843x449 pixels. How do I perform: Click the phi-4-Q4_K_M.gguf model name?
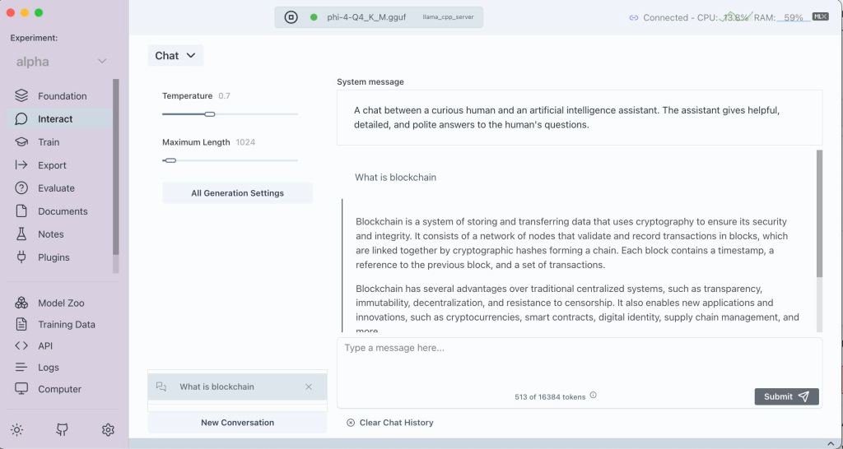[366, 17]
